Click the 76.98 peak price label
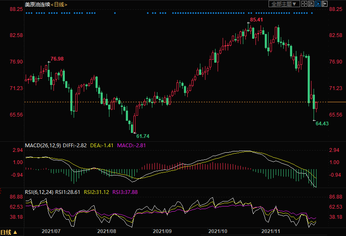 [57, 58]
